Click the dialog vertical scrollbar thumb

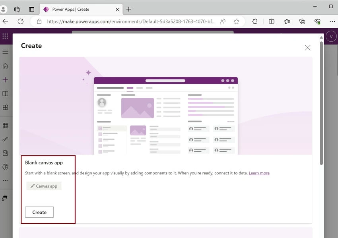321,103
